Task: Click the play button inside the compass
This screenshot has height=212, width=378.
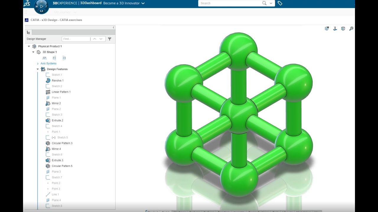Action: pos(42,6)
